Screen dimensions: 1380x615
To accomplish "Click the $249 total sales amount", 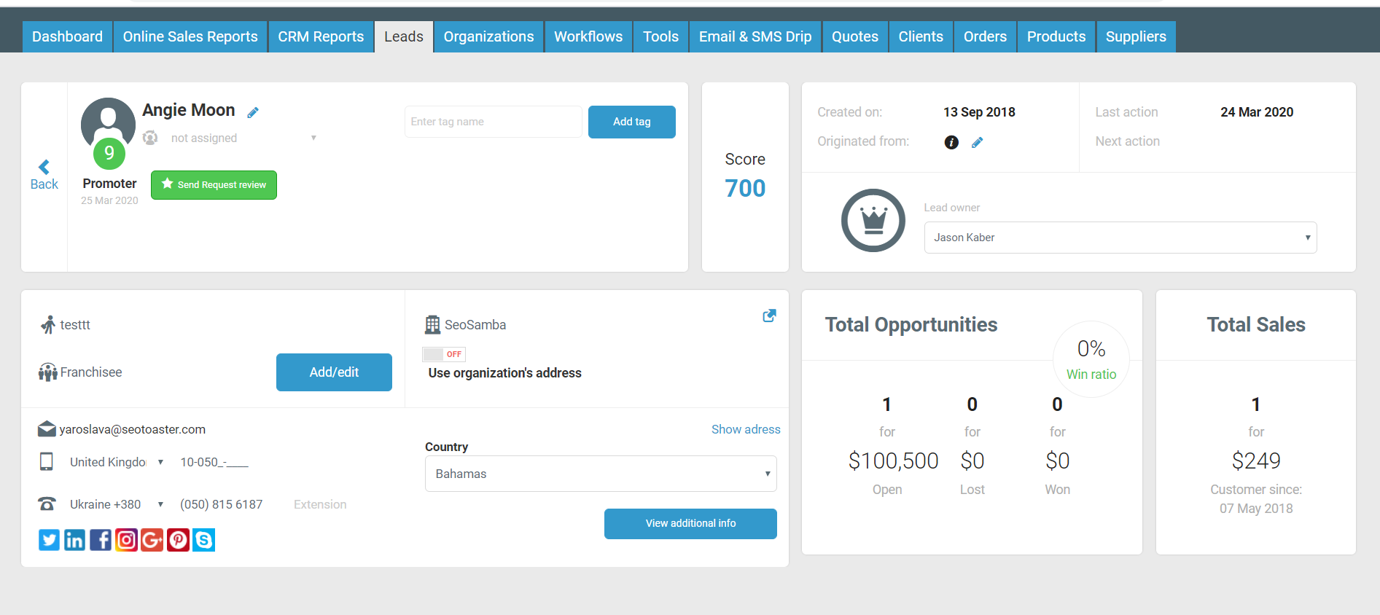I will [x=1256, y=461].
